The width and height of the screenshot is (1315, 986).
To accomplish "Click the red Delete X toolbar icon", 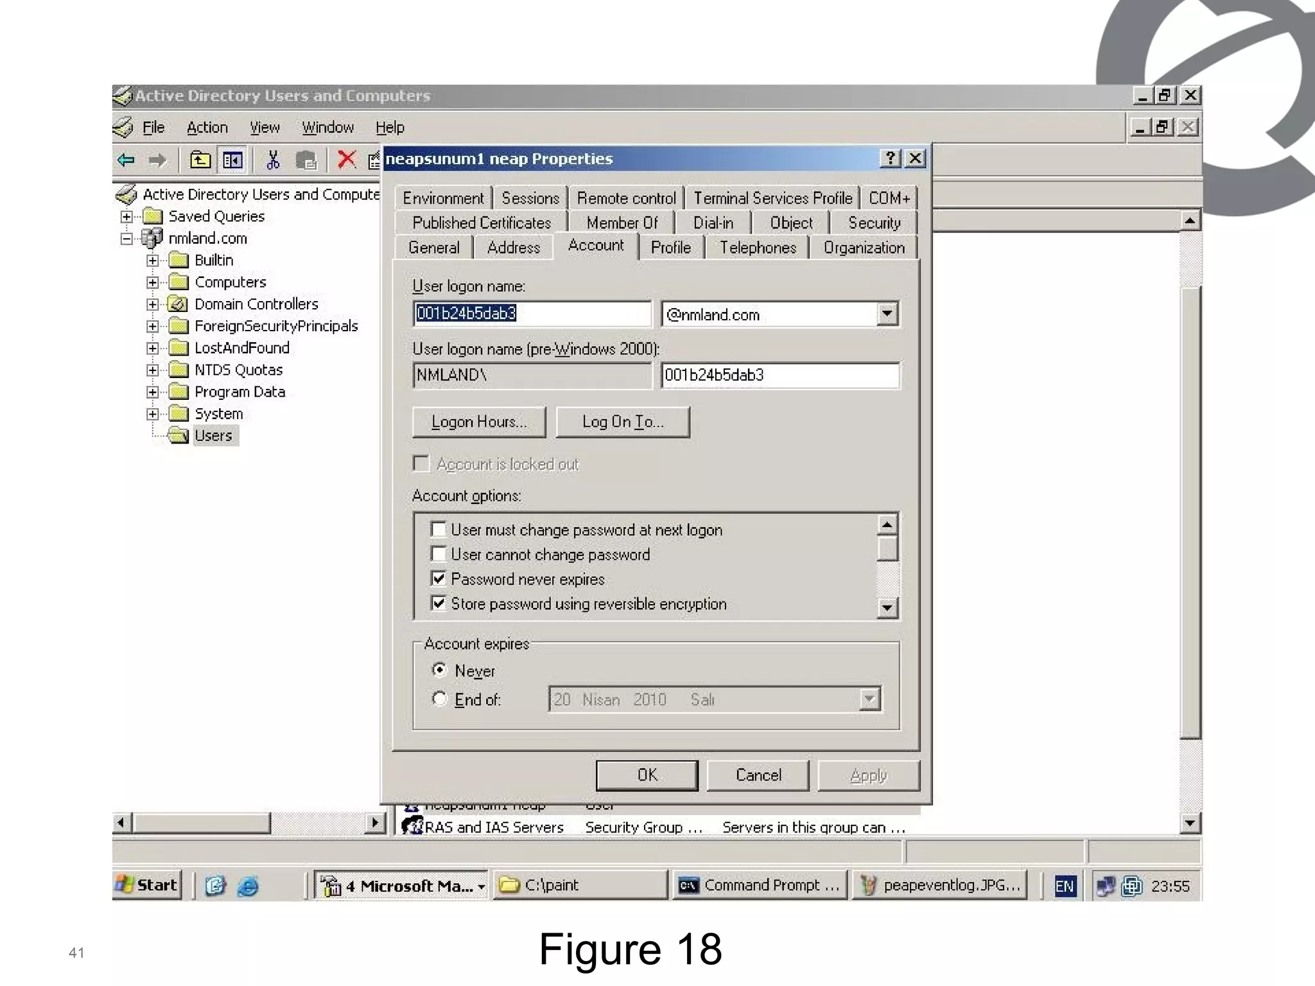I will [347, 159].
